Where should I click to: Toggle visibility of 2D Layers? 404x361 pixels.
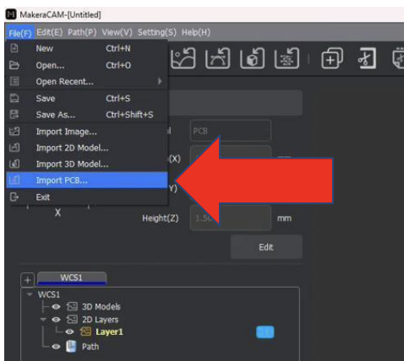coord(56,320)
